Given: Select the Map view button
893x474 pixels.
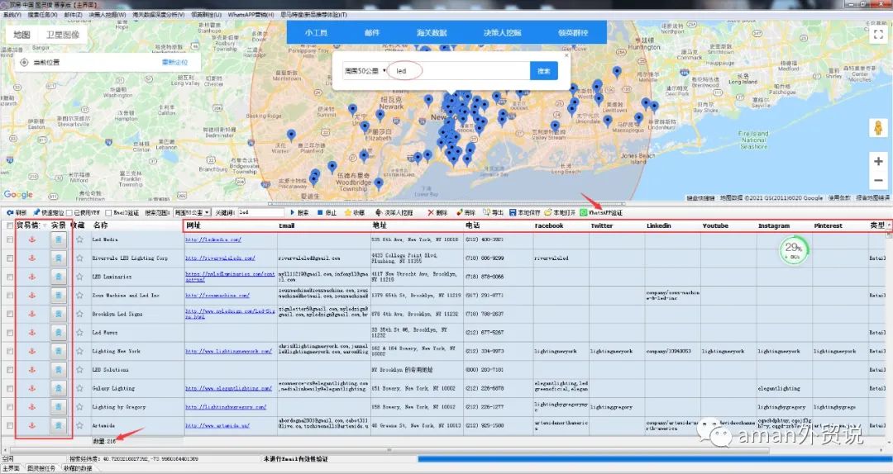Looking at the screenshot, I should (x=21, y=35).
